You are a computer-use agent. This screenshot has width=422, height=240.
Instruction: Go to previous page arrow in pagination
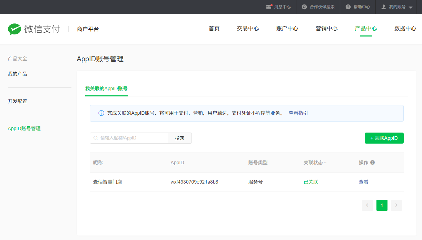coord(367,205)
